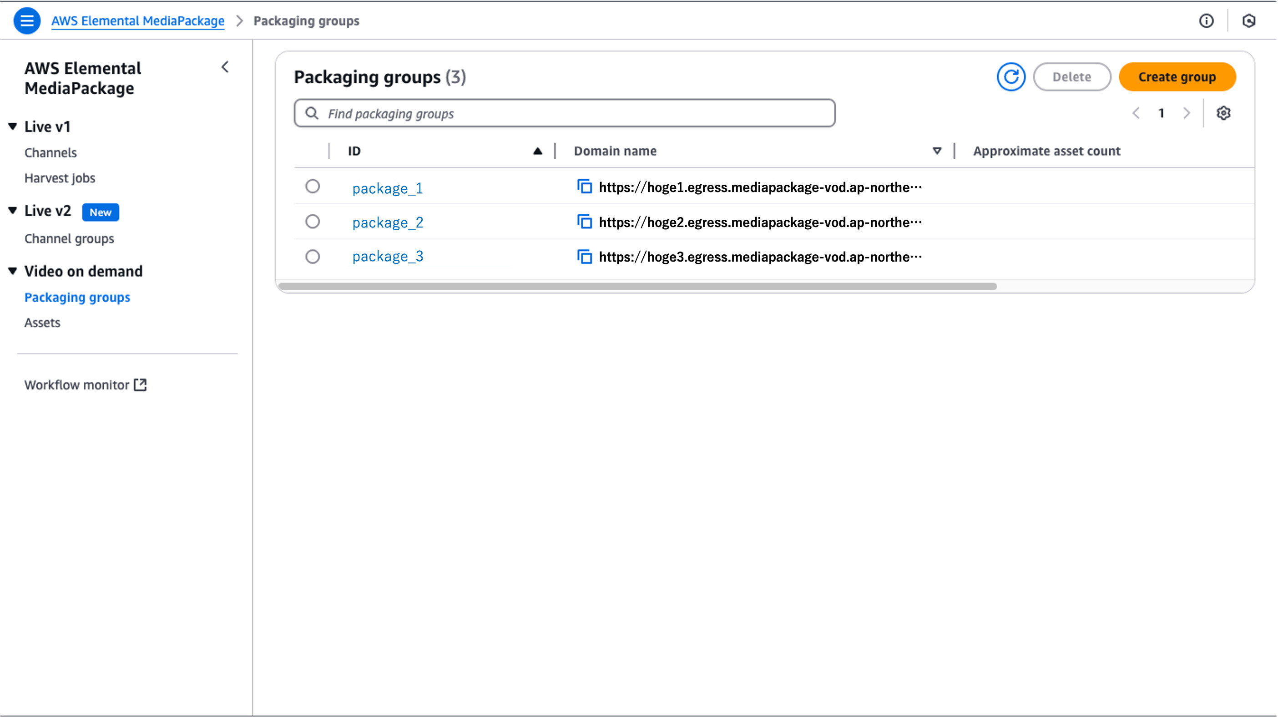Click the hexagon settings icon in header

(x=1249, y=21)
